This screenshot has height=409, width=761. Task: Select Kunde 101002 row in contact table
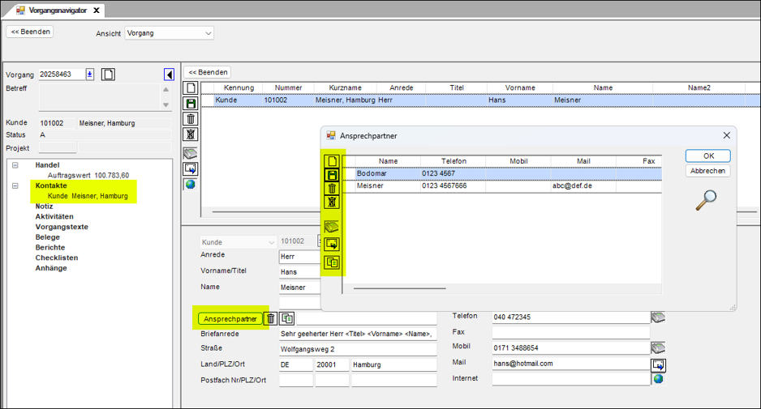480,100
